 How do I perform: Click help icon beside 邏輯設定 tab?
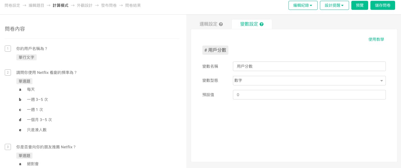tap(221, 24)
